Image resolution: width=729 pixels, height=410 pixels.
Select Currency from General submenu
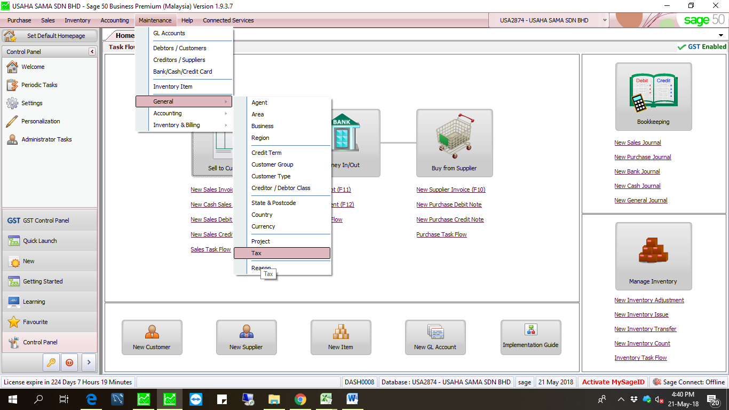[282, 226]
